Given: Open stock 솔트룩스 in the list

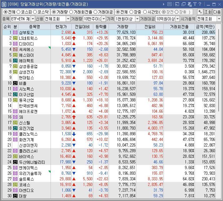Looking at the screenshot, I should click(27, 179).
